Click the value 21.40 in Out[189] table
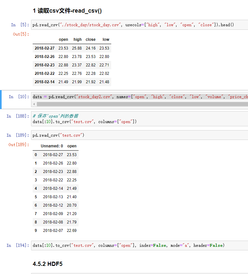This screenshot has height=274, width=248. [72, 197]
